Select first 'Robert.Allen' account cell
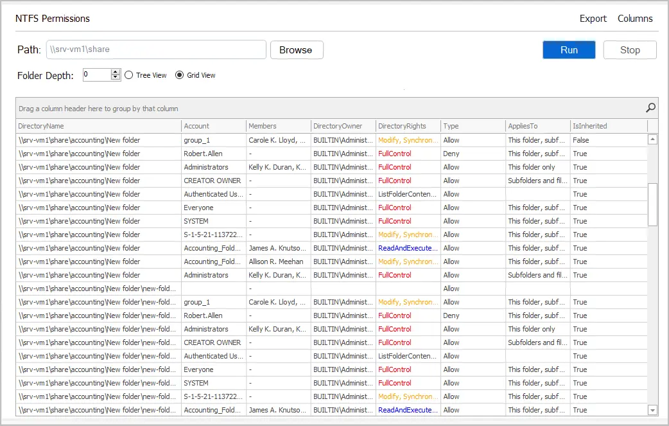 pos(214,154)
